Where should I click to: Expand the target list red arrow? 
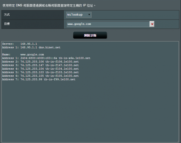[x=152, y=24]
